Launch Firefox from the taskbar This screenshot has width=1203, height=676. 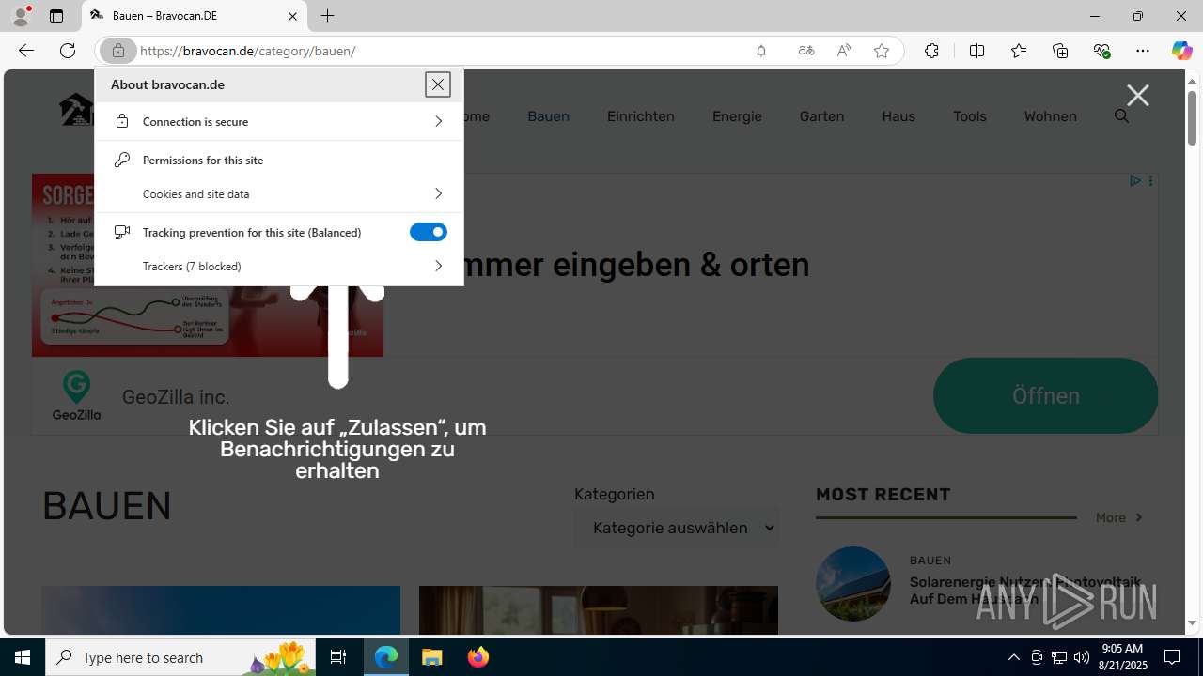click(x=478, y=657)
